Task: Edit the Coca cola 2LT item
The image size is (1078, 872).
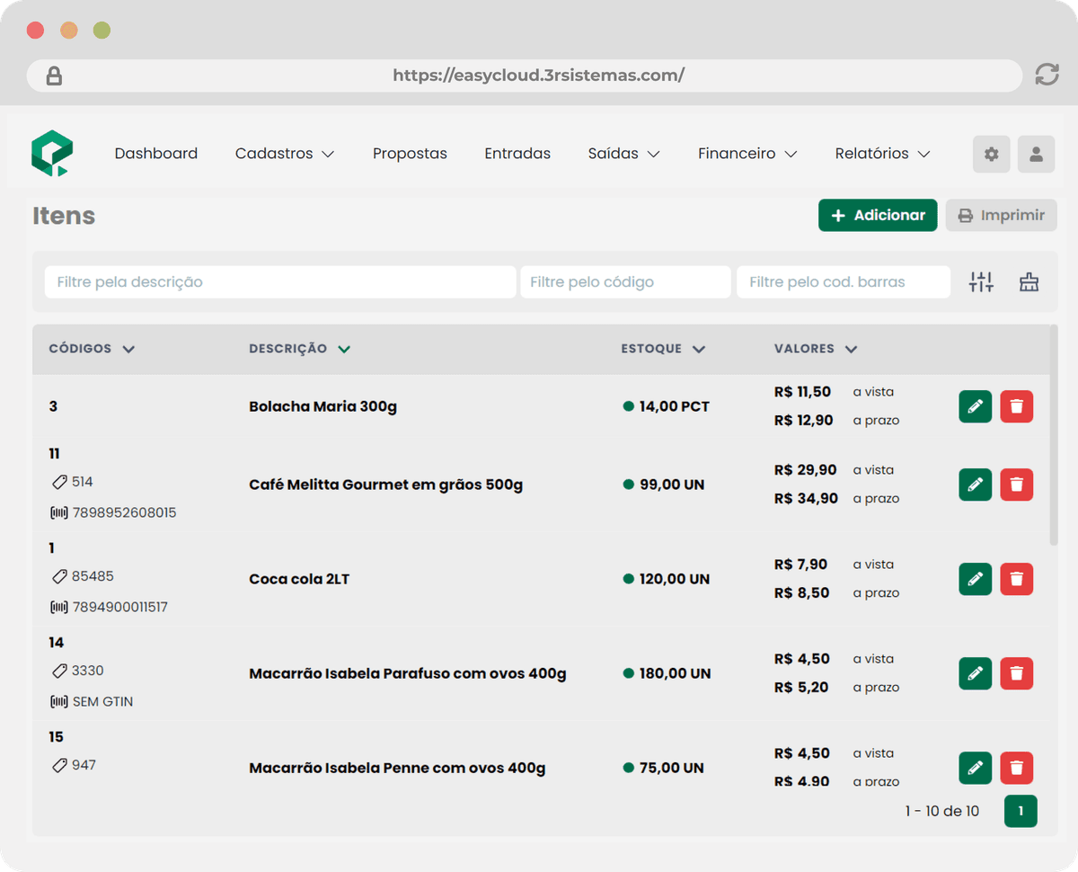Action: (x=976, y=579)
